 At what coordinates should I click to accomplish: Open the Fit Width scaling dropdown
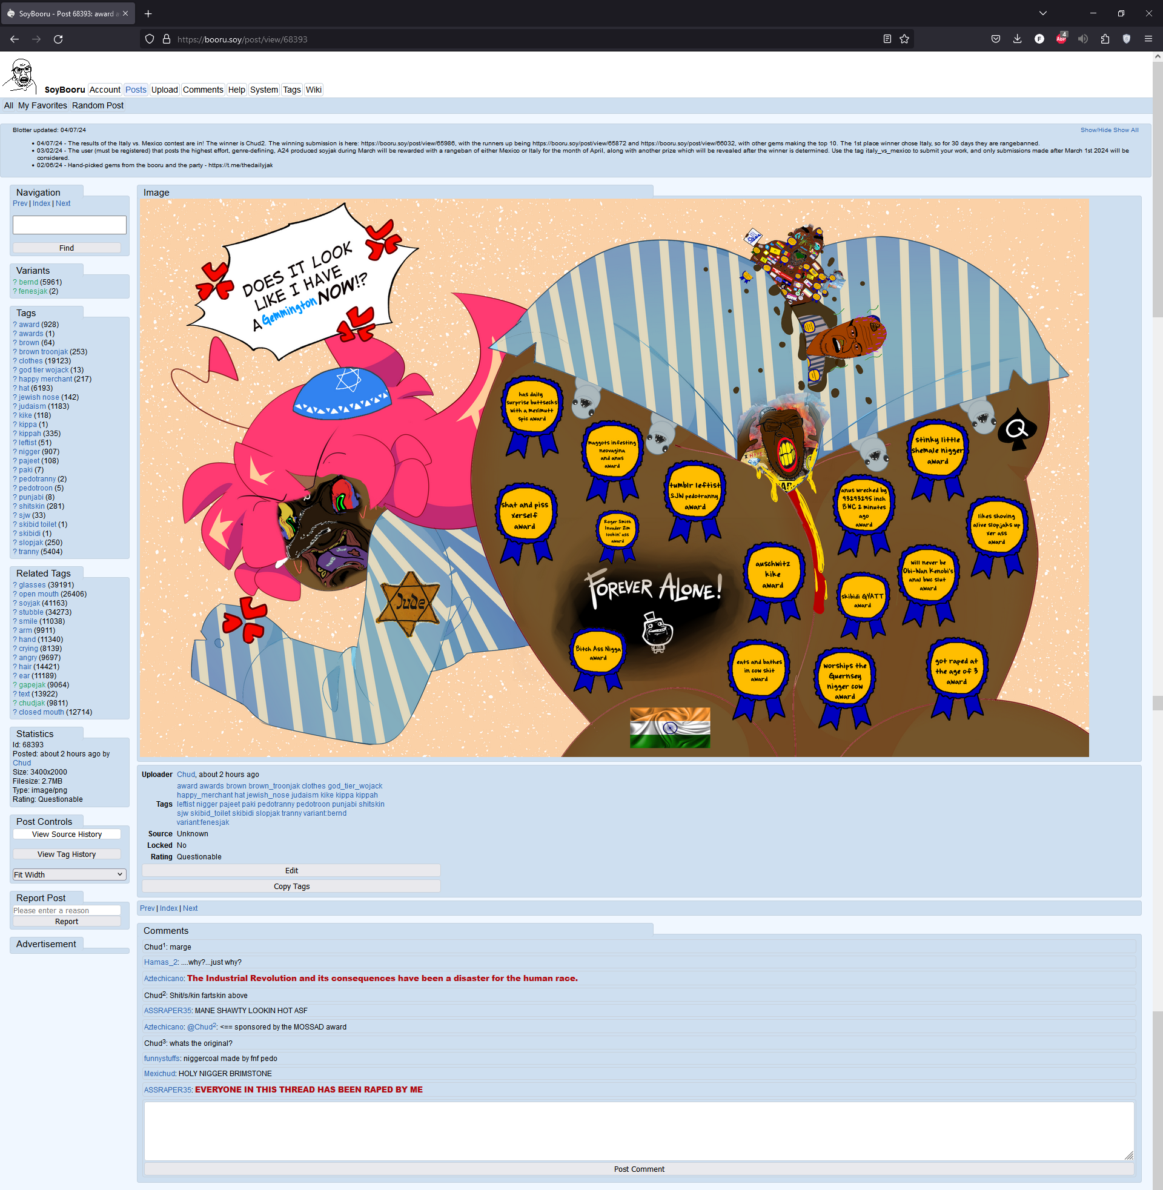69,874
